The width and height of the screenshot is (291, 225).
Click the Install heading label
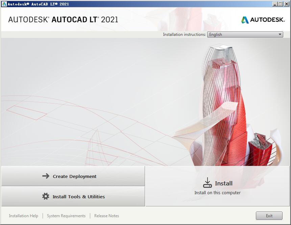coord(224,183)
